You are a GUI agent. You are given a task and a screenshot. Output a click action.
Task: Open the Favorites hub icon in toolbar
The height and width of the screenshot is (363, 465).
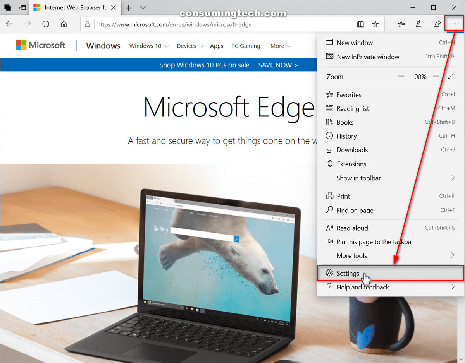pos(401,24)
